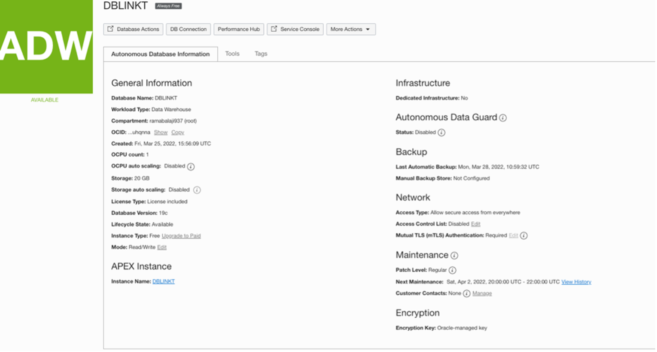Click info icon next to OCPU auto scaling
The height and width of the screenshot is (352, 657).
click(x=191, y=166)
